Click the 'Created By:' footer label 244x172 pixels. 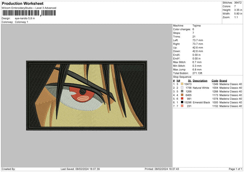(9, 169)
